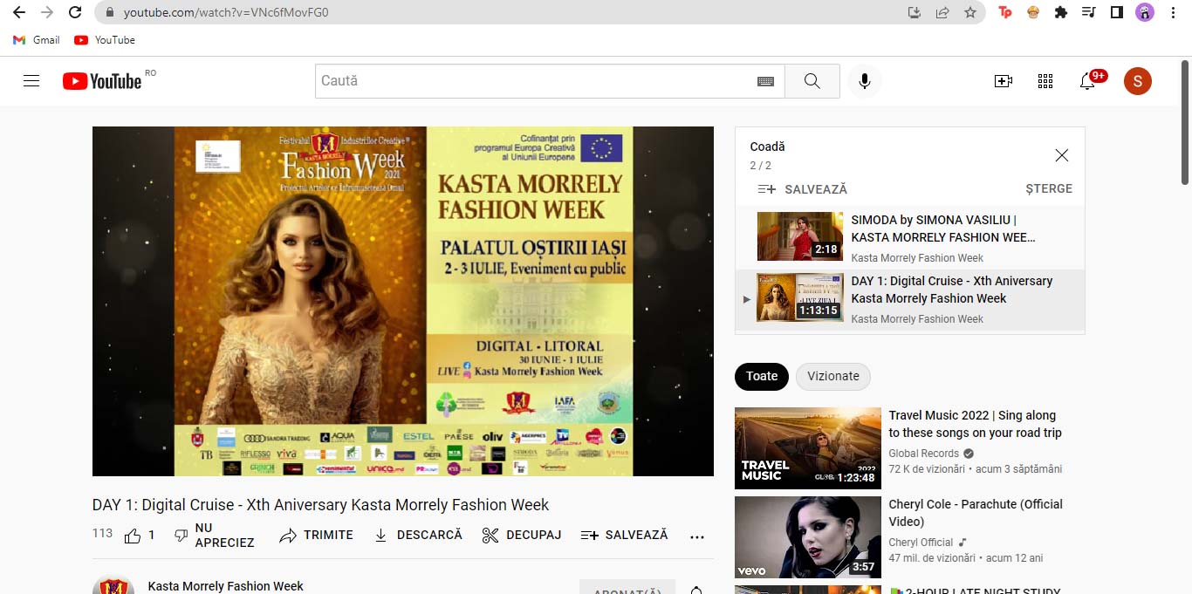Click the channel avatar below the video
The width and height of the screenshot is (1192, 594).
(x=113, y=585)
